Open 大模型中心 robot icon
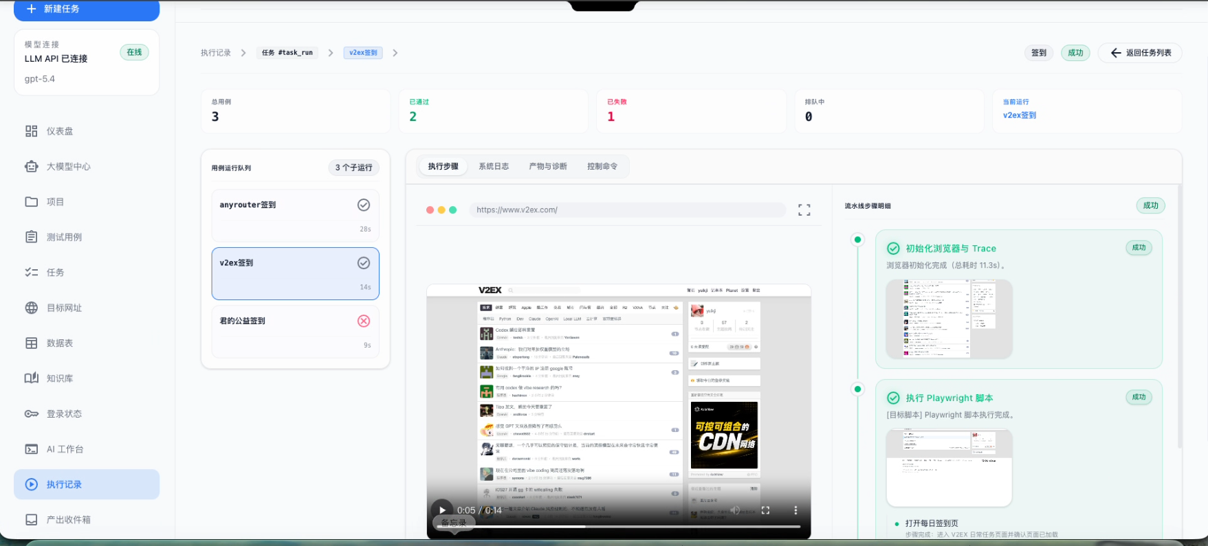 32,166
